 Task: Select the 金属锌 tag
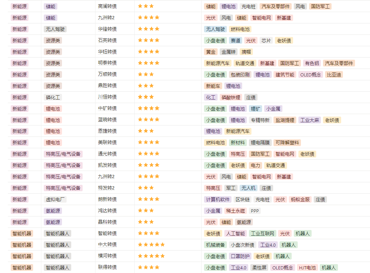(228, 52)
